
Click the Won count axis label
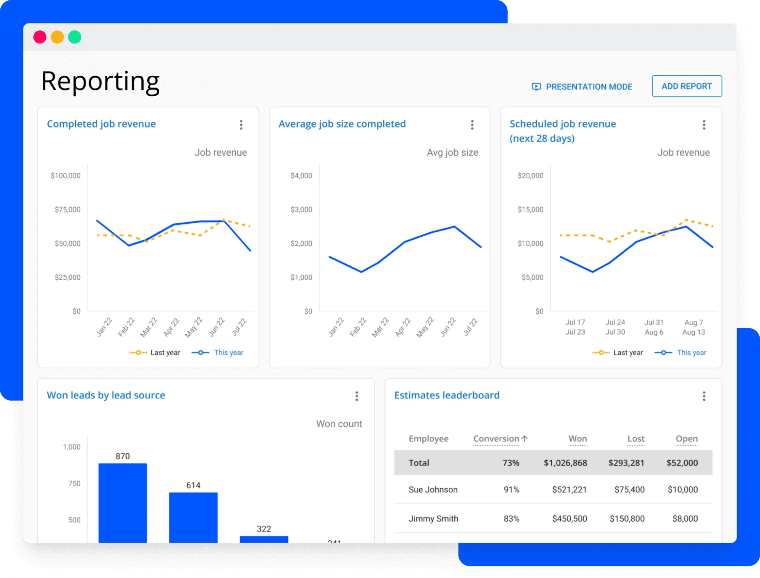[339, 424]
